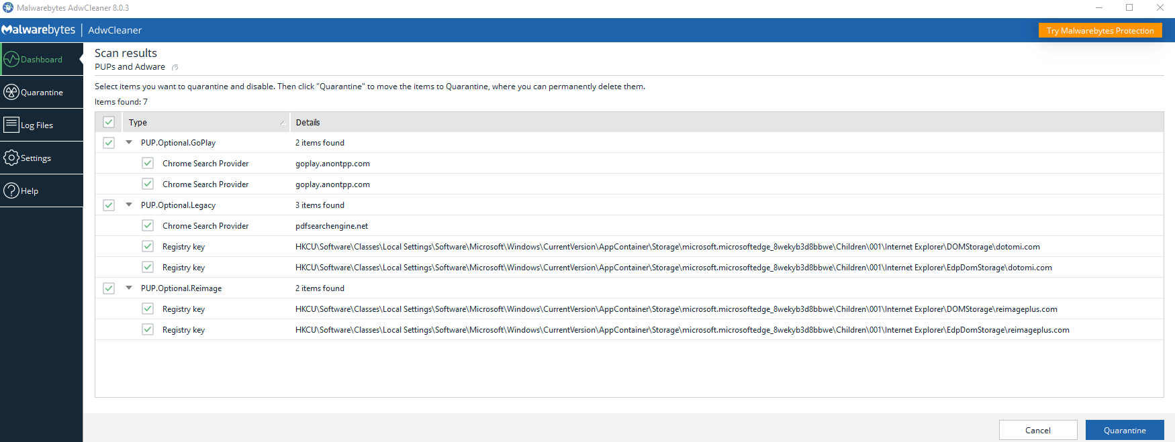Click the Help question mark icon

pyautogui.click(x=11, y=190)
